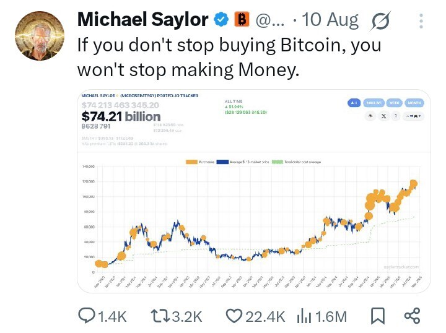Click the blue verified checkmark badge

(x=221, y=20)
